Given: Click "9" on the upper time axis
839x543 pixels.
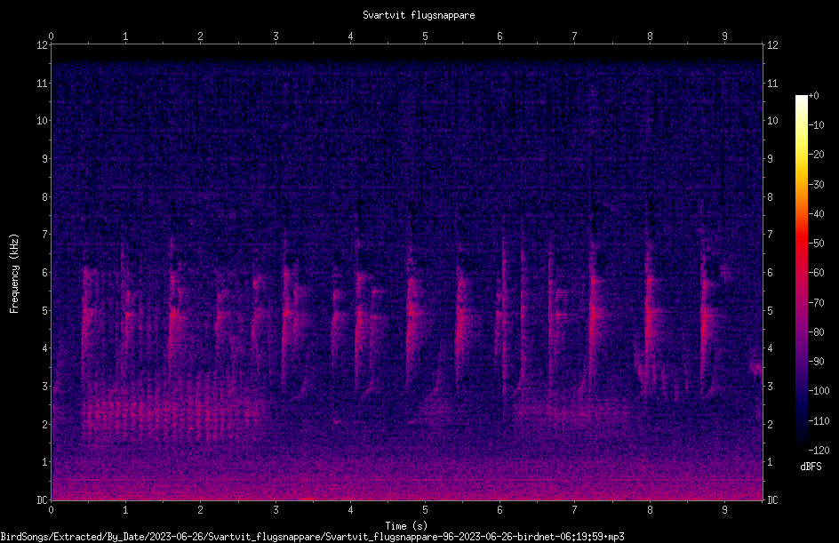Looking at the screenshot, I should [724, 36].
